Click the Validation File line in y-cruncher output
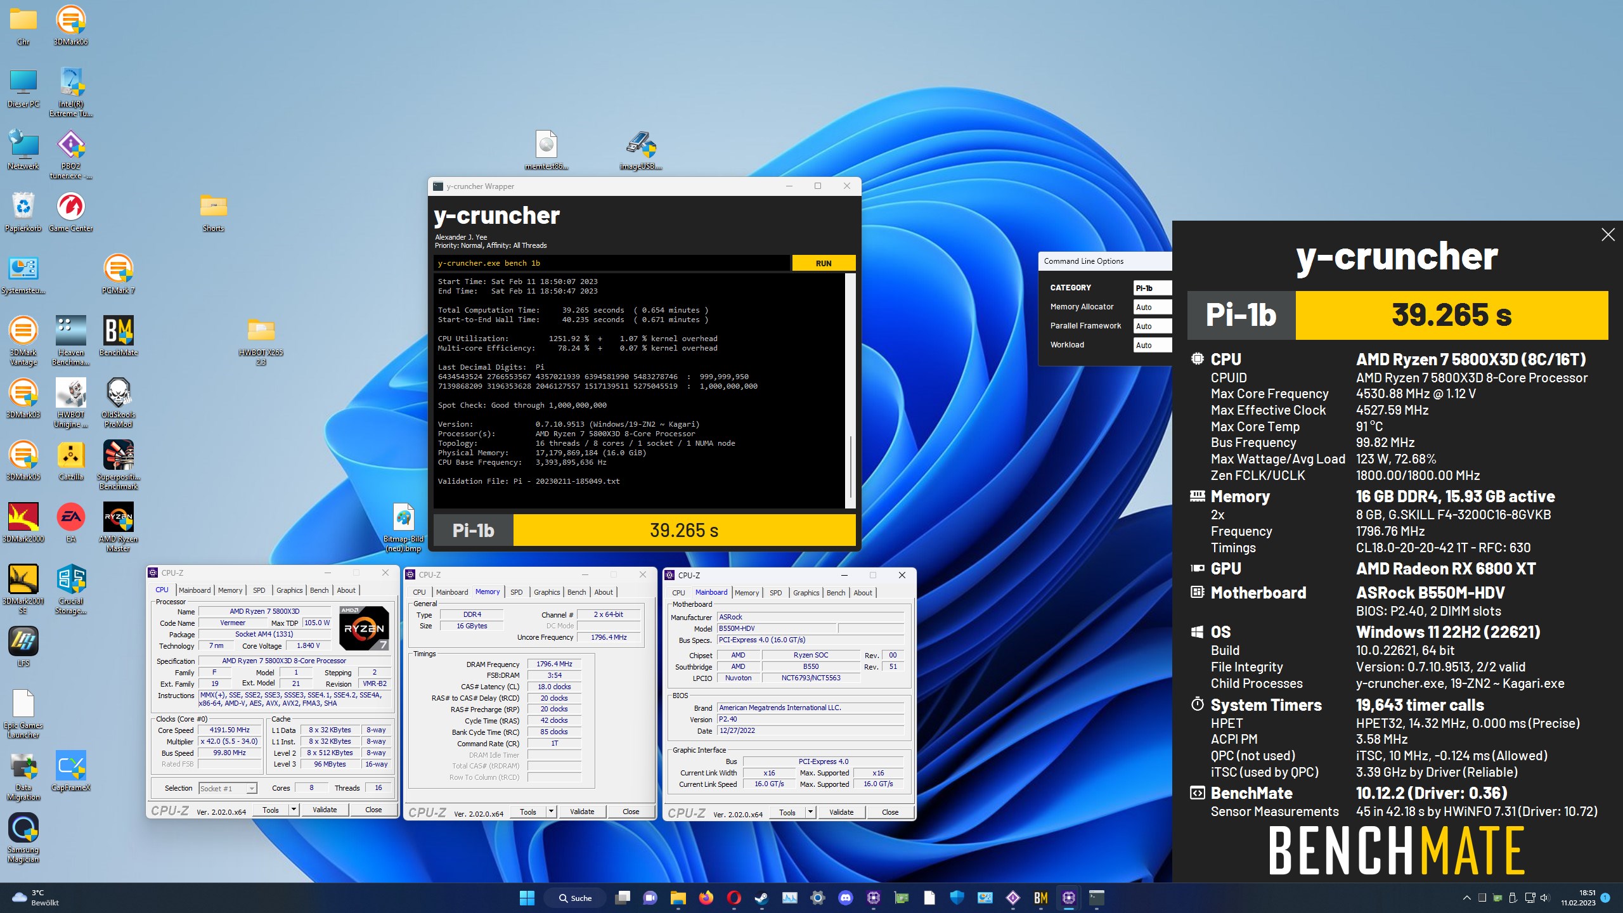 click(x=529, y=481)
